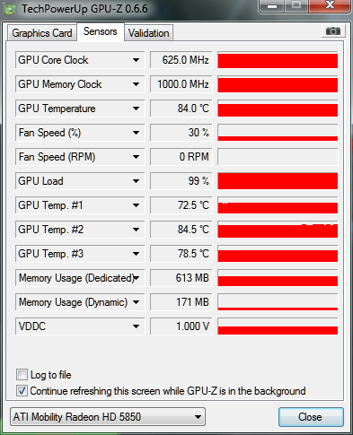Click the Memory Usage (Dedicated) graph
Image resolution: width=353 pixels, height=435 pixels.
[x=278, y=278]
